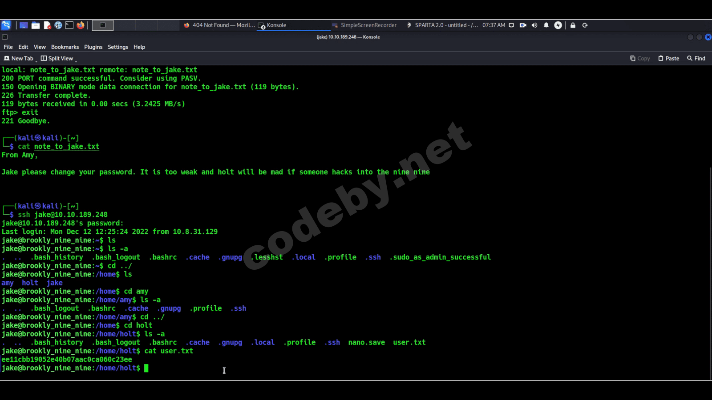Lock the screen with the padlock icon
This screenshot has width=712, height=400.
pyautogui.click(x=573, y=25)
